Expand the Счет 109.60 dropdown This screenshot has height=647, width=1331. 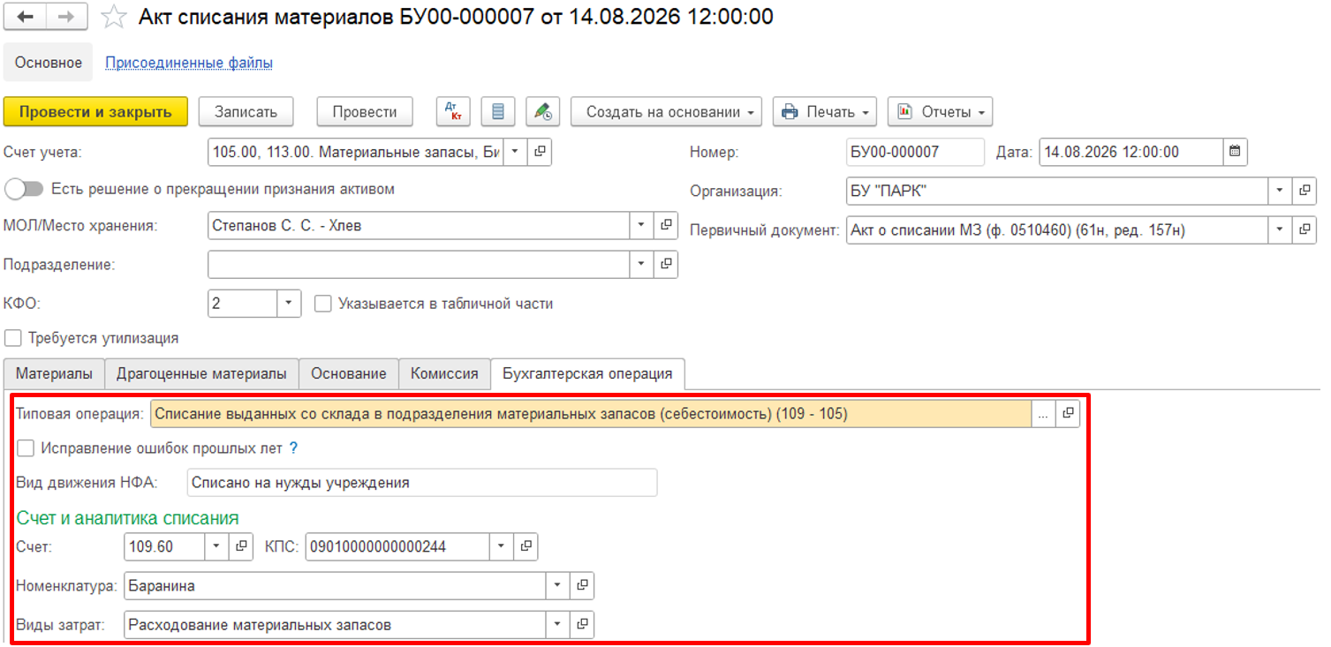217,546
